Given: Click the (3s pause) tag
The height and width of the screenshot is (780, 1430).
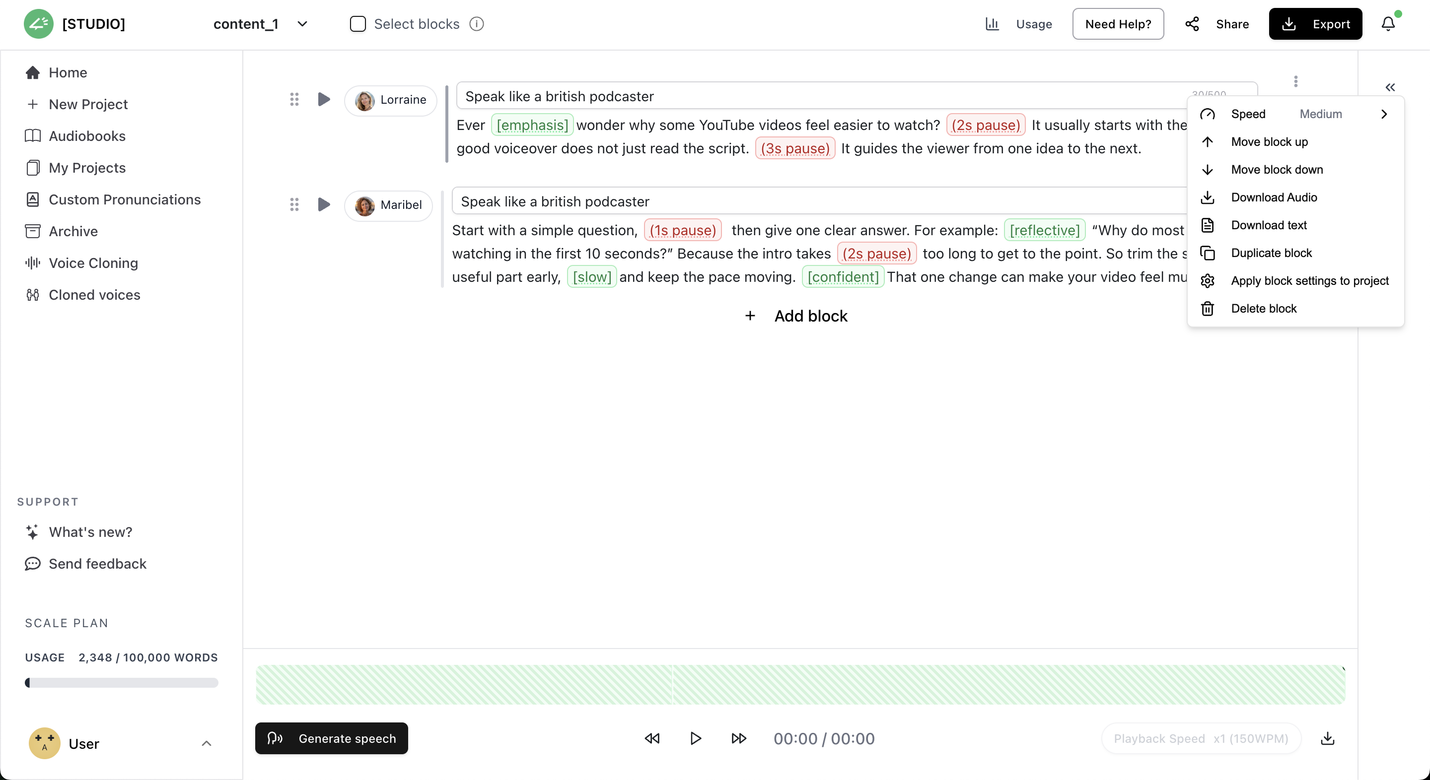Looking at the screenshot, I should coord(795,148).
